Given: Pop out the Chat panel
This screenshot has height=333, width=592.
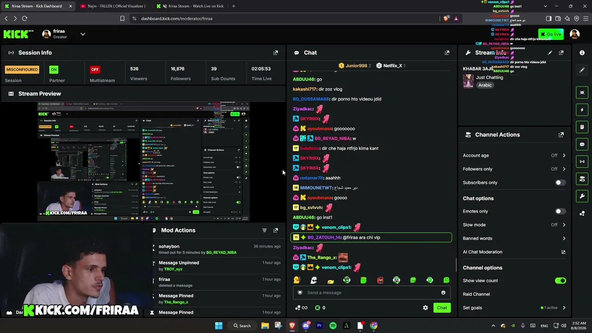Looking at the screenshot, I should pyautogui.click(x=447, y=53).
